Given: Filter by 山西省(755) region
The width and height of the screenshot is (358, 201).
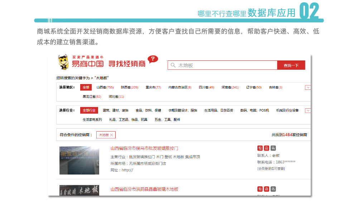Looking at the screenshot, I should pyautogui.click(x=105, y=88).
